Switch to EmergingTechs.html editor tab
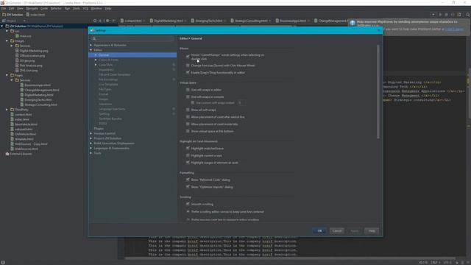The image size is (471, 265). 209,21
